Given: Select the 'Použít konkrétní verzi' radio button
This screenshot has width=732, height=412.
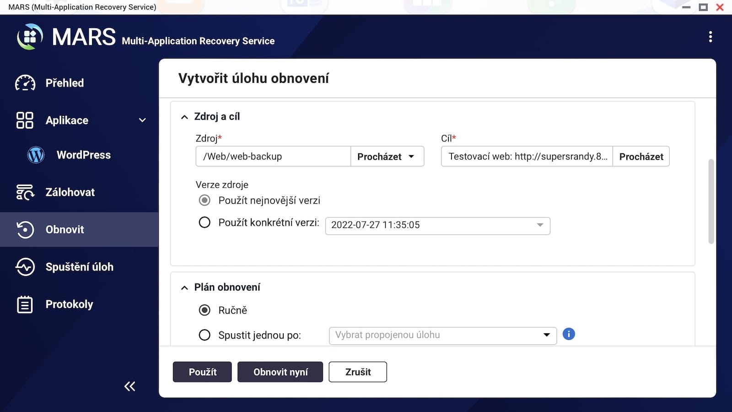Looking at the screenshot, I should 205,222.
